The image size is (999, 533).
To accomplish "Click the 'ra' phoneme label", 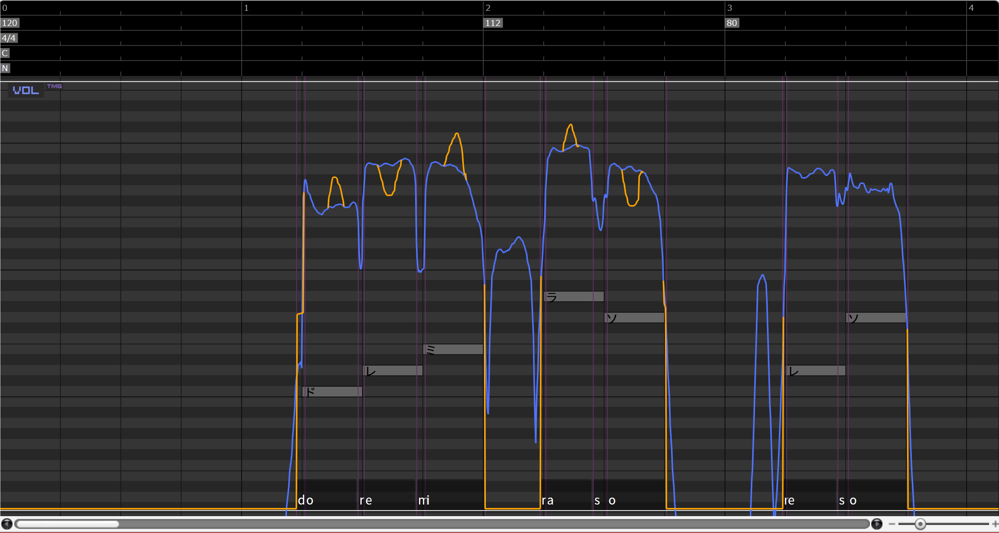I will [548, 500].
